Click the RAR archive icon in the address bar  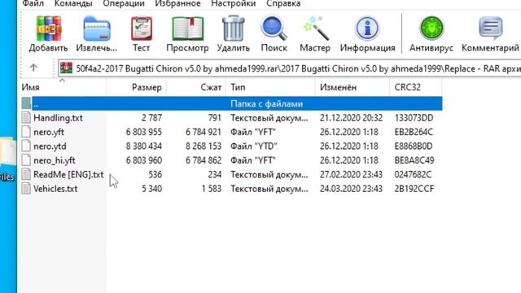(67, 68)
